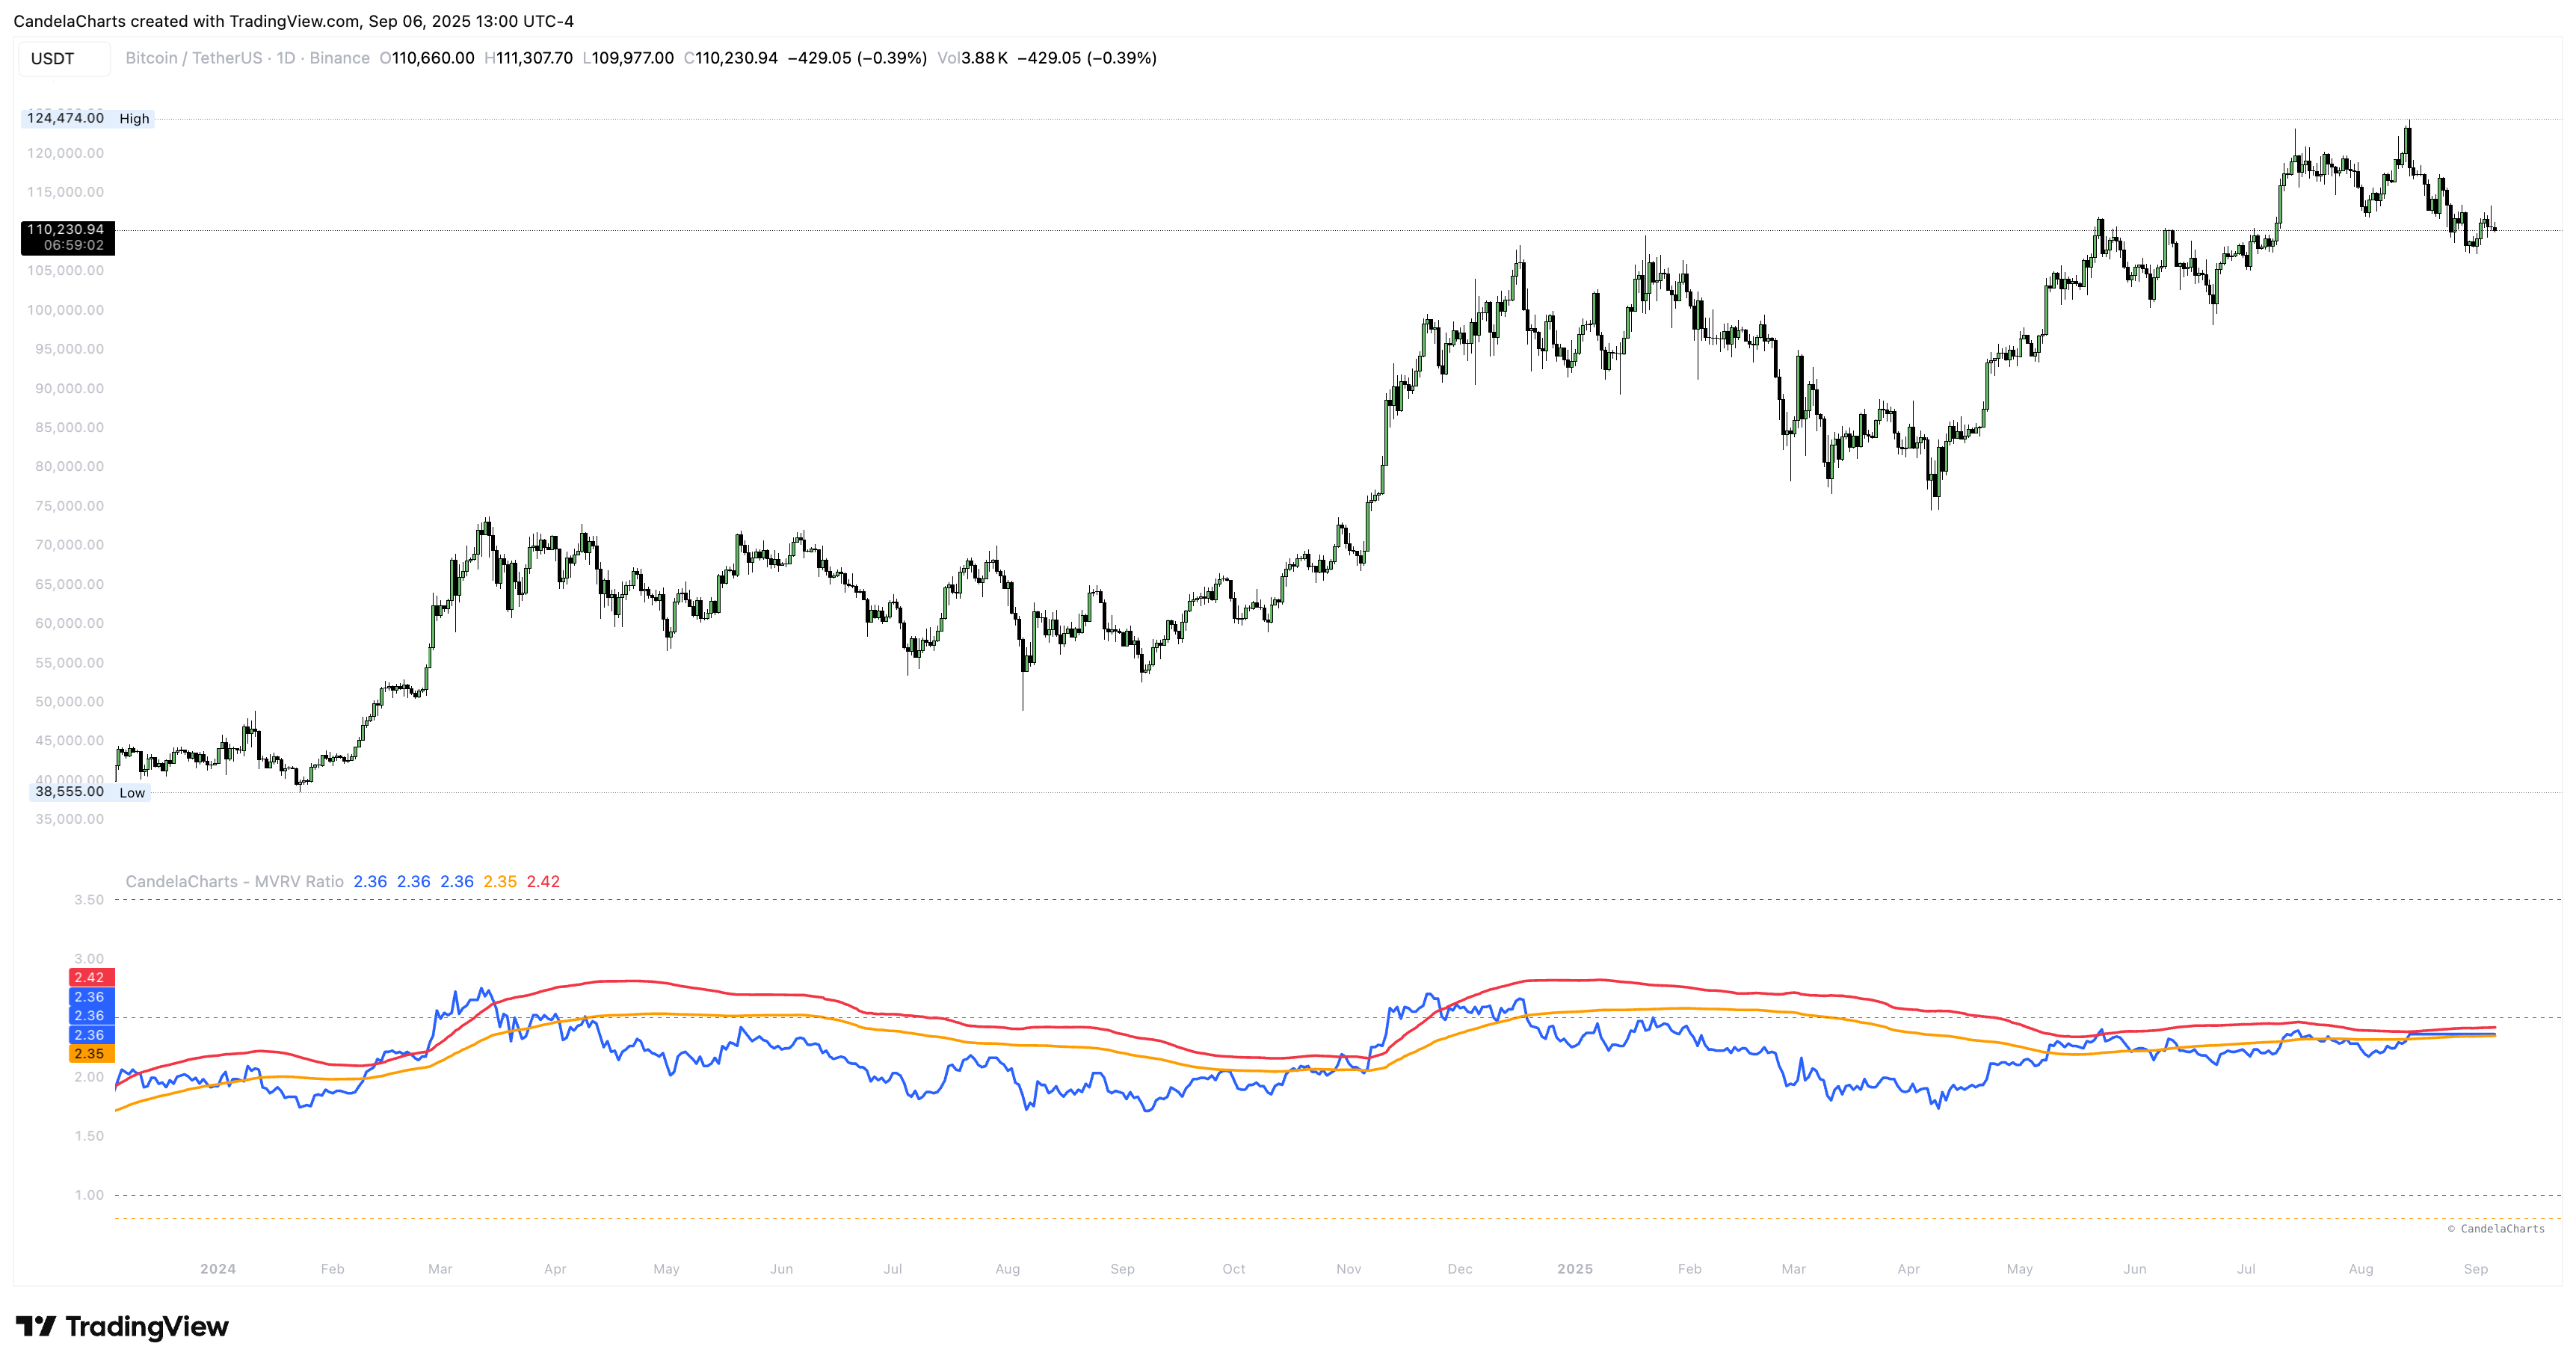Click the 3.50 level on the MVRV scale
The height and width of the screenshot is (1367, 2576).
[88, 899]
